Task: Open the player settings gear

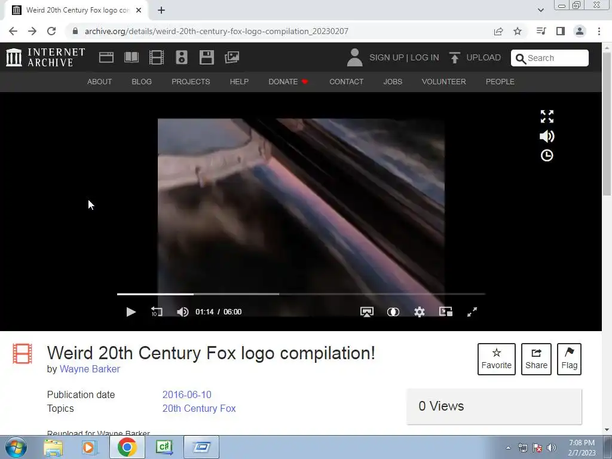Action: (x=419, y=312)
